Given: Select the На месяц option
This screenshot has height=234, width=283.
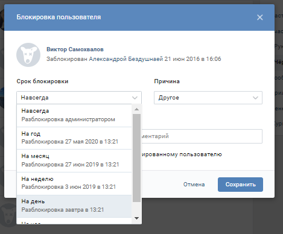Looking at the screenshot, I should 74,160.
